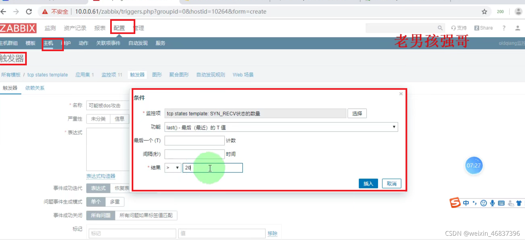Reload the page
The width and height of the screenshot is (525, 240).
pyautogui.click(x=29, y=12)
